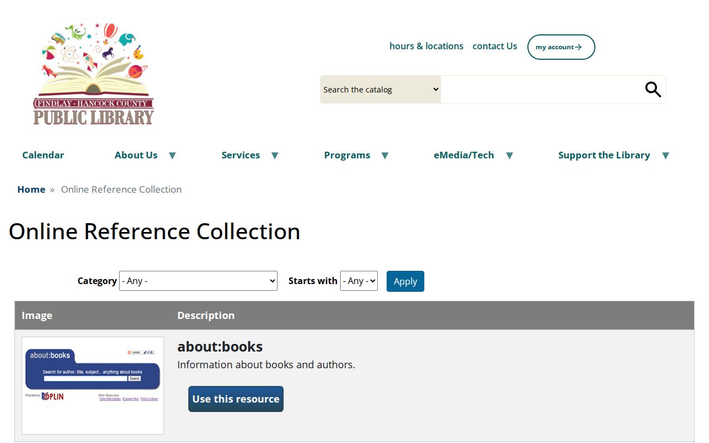This screenshot has width=709, height=443.
Task: Open the Findlay-Hancock County Public Library logo
Action: pos(94,74)
